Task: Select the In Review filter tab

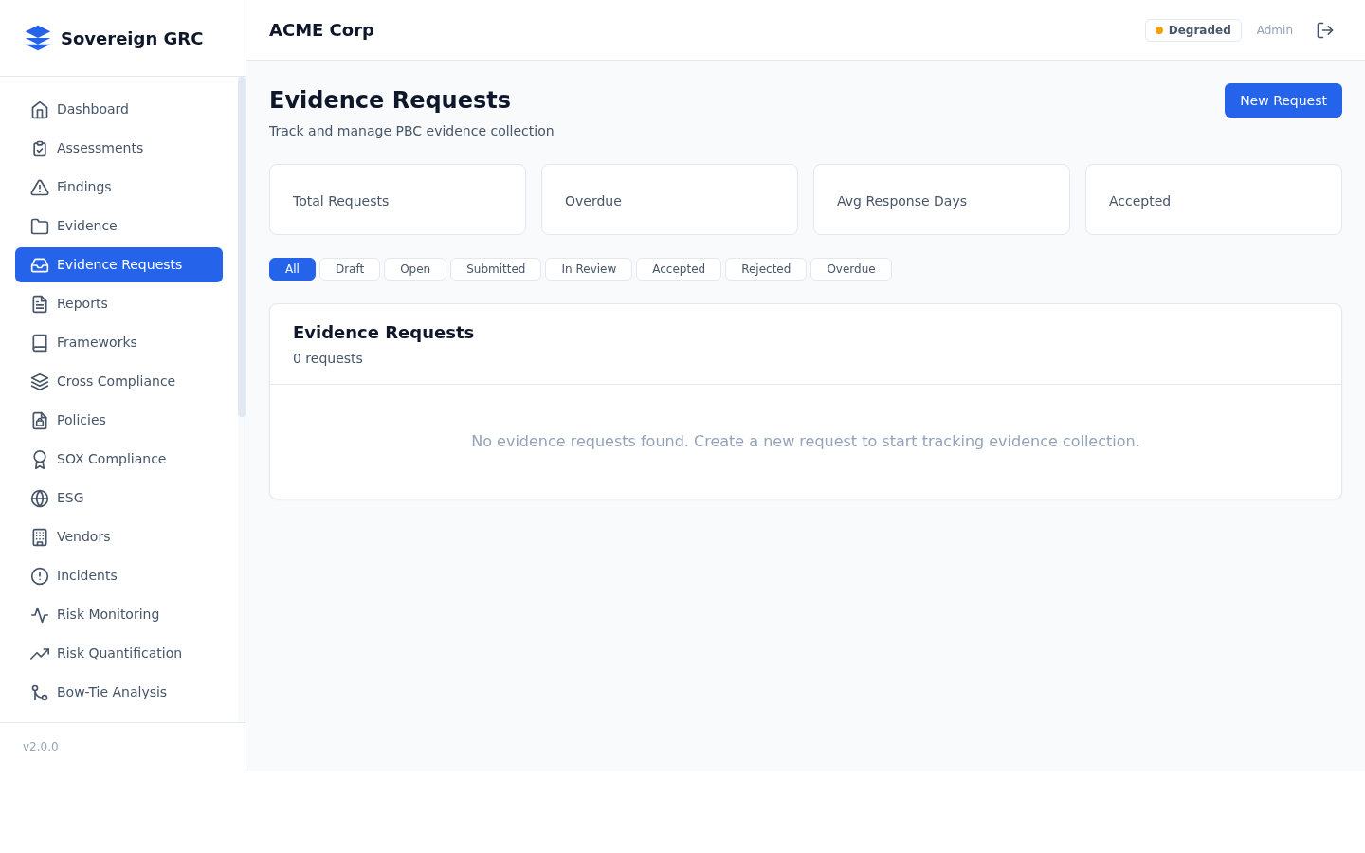Action: pos(588,269)
